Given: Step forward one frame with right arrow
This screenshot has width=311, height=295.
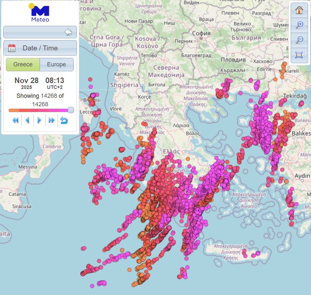Looking at the screenshot, I should 39,120.
